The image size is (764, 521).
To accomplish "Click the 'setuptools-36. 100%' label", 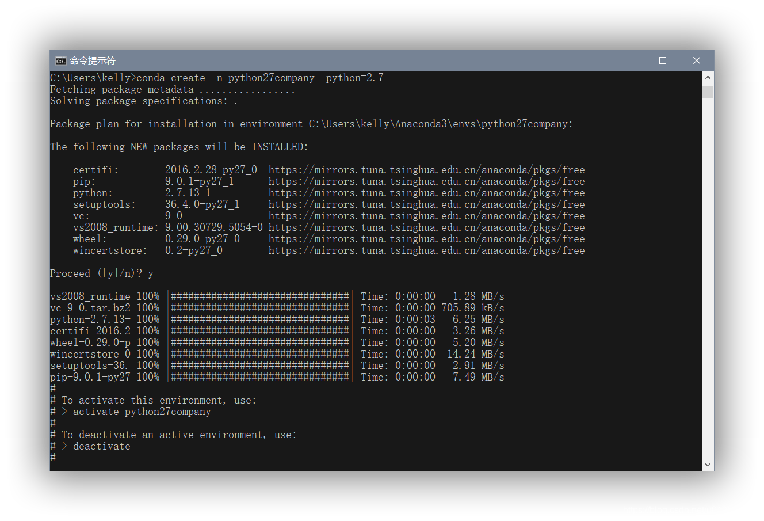I will 105,366.
